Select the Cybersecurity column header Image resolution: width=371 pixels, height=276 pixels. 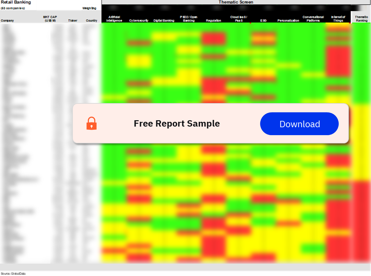pyautogui.click(x=139, y=21)
